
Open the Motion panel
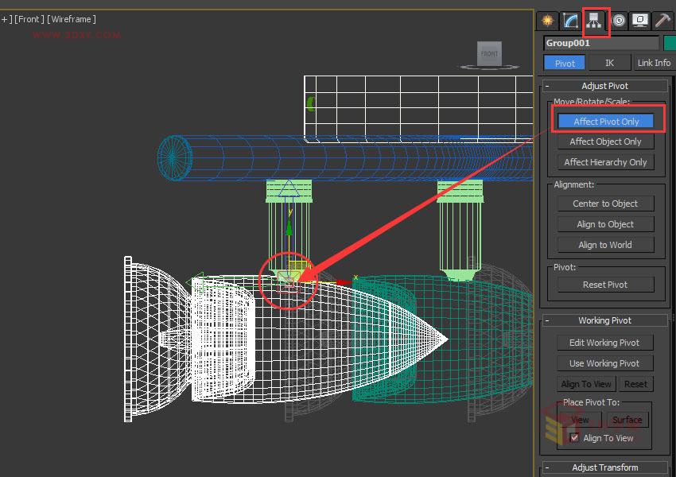(619, 21)
